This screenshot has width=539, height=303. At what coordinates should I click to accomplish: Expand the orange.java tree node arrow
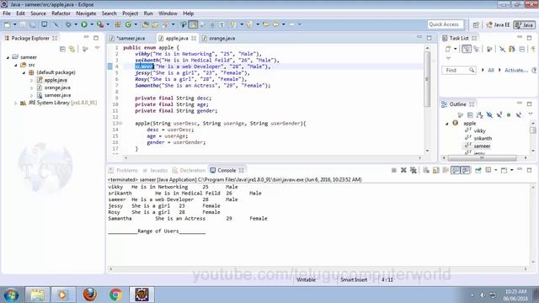pos(32,88)
